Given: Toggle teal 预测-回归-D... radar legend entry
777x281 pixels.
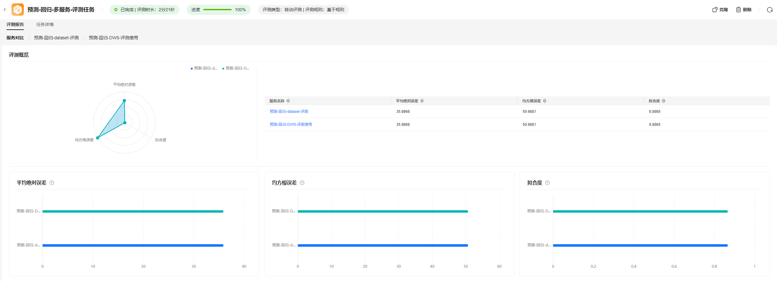Looking at the screenshot, I should click(236, 68).
